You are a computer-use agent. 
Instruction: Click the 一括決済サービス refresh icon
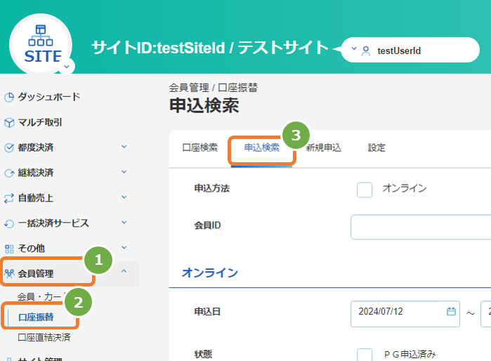9,223
